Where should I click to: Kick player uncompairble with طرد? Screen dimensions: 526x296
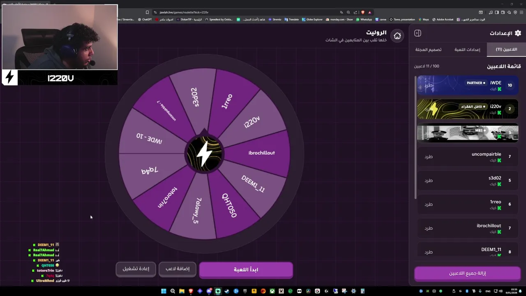(429, 157)
